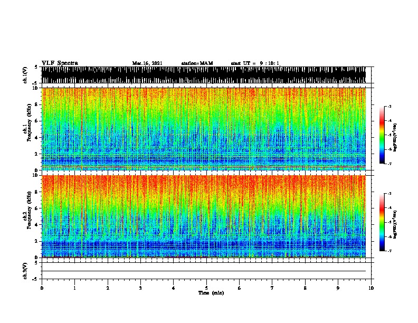
Task: Click the ch.1 colorbar -3 label
Action: 389,107
